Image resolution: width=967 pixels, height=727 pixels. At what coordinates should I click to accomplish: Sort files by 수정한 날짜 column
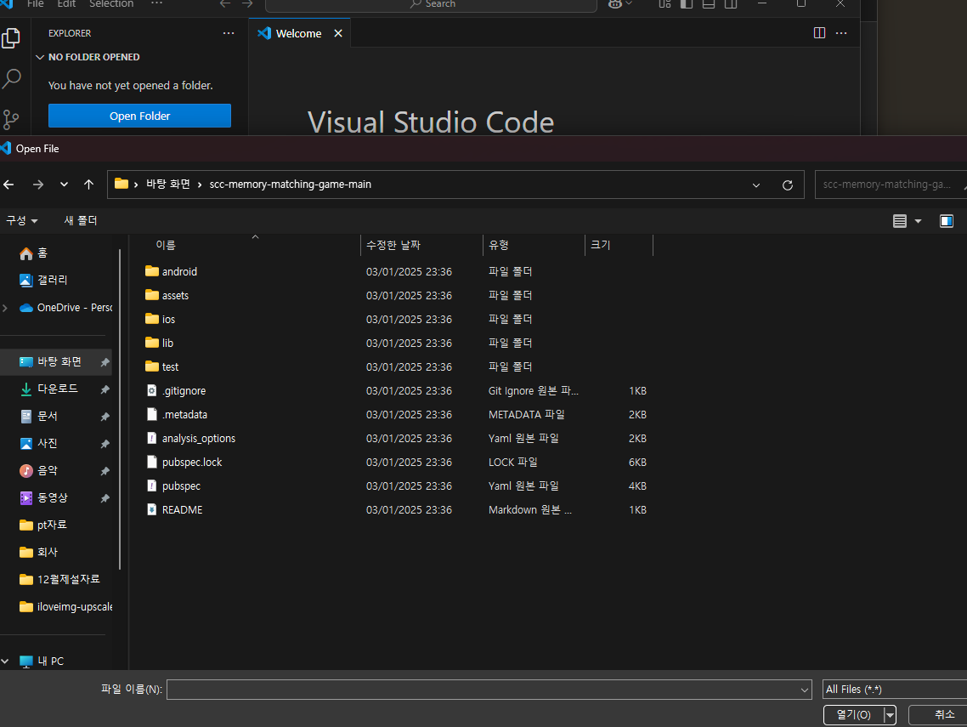[393, 245]
